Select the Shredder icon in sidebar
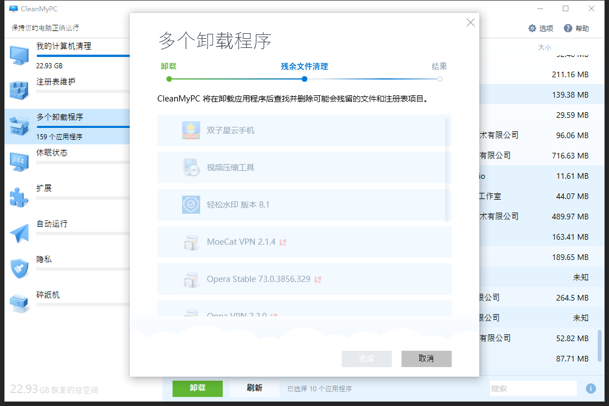609x406 pixels. (x=19, y=304)
